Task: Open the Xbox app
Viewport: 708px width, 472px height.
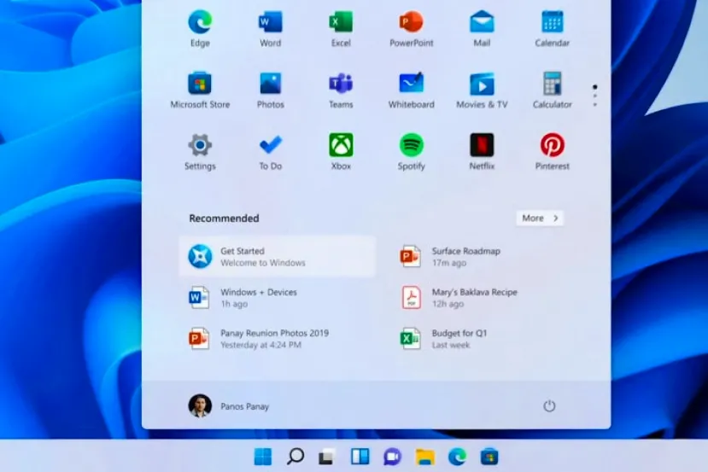Action: 341,152
